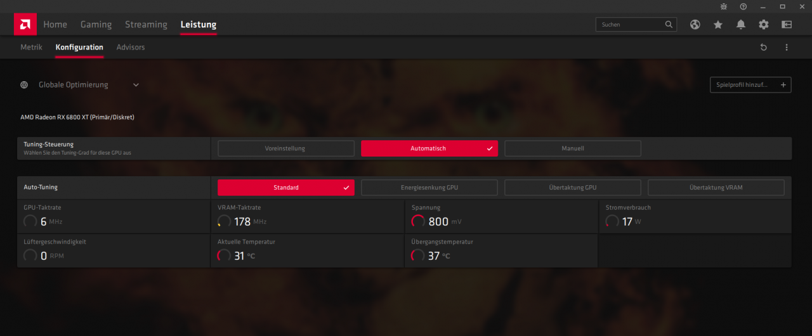Click the Aktuelle Temperatur gauge icon

click(224, 255)
